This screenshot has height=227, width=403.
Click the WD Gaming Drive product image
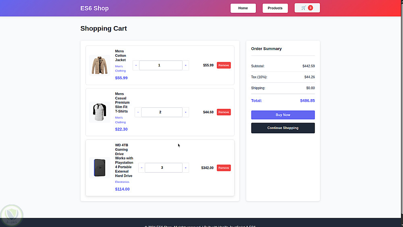(100, 168)
